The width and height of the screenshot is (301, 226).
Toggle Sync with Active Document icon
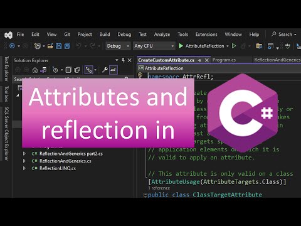(89, 70)
